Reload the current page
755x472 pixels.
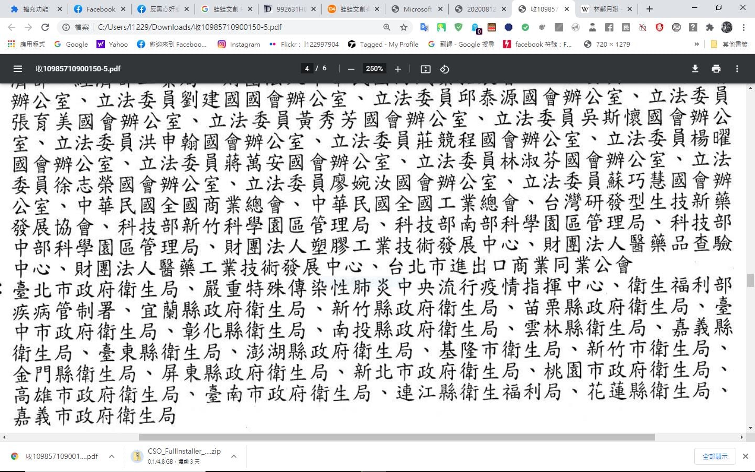[x=45, y=27]
